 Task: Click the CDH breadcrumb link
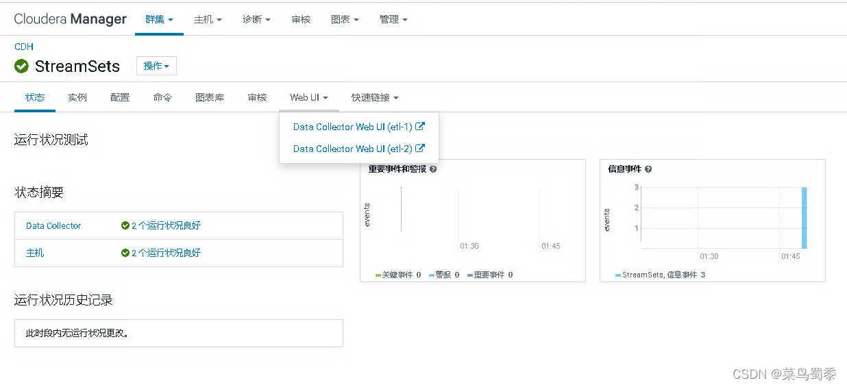pos(24,47)
